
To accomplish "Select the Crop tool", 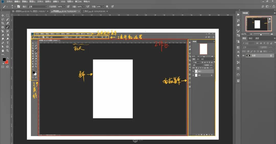I will pyautogui.click(x=3, y=23).
